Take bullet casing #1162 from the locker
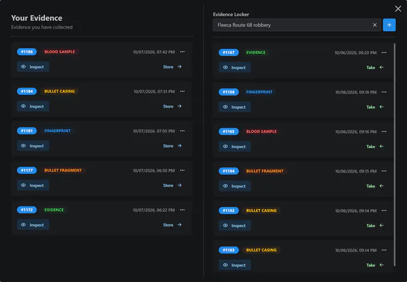Screen dimensions: 407x282 coord(375,225)
